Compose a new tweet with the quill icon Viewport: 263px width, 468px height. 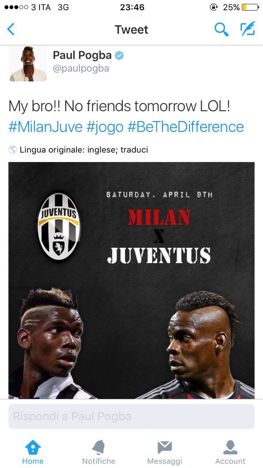point(248,29)
